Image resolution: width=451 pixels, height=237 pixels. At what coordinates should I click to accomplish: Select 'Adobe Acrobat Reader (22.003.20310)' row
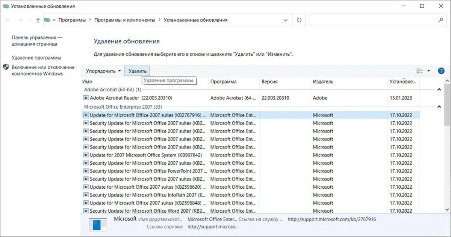[x=251, y=98]
